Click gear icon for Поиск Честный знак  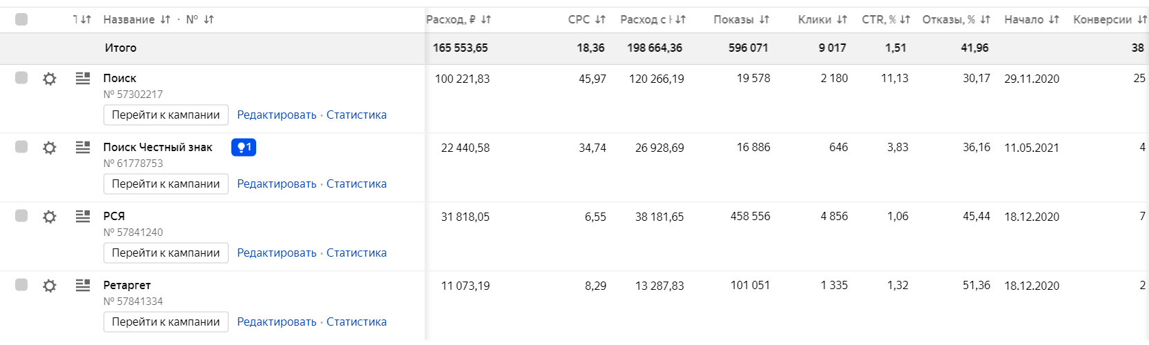[x=50, y=148]
